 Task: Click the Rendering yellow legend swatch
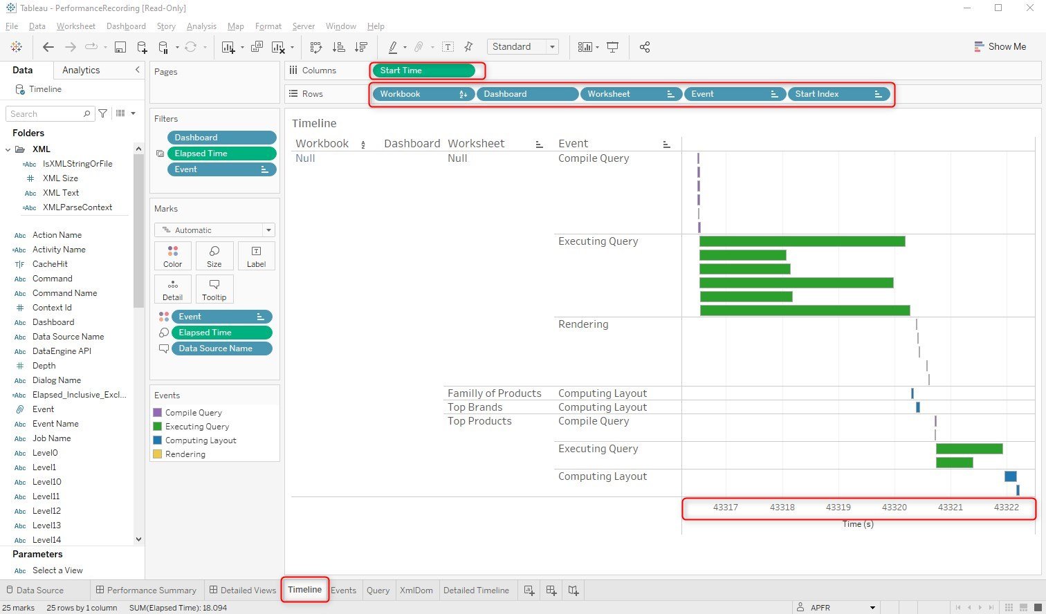(158, 454)
